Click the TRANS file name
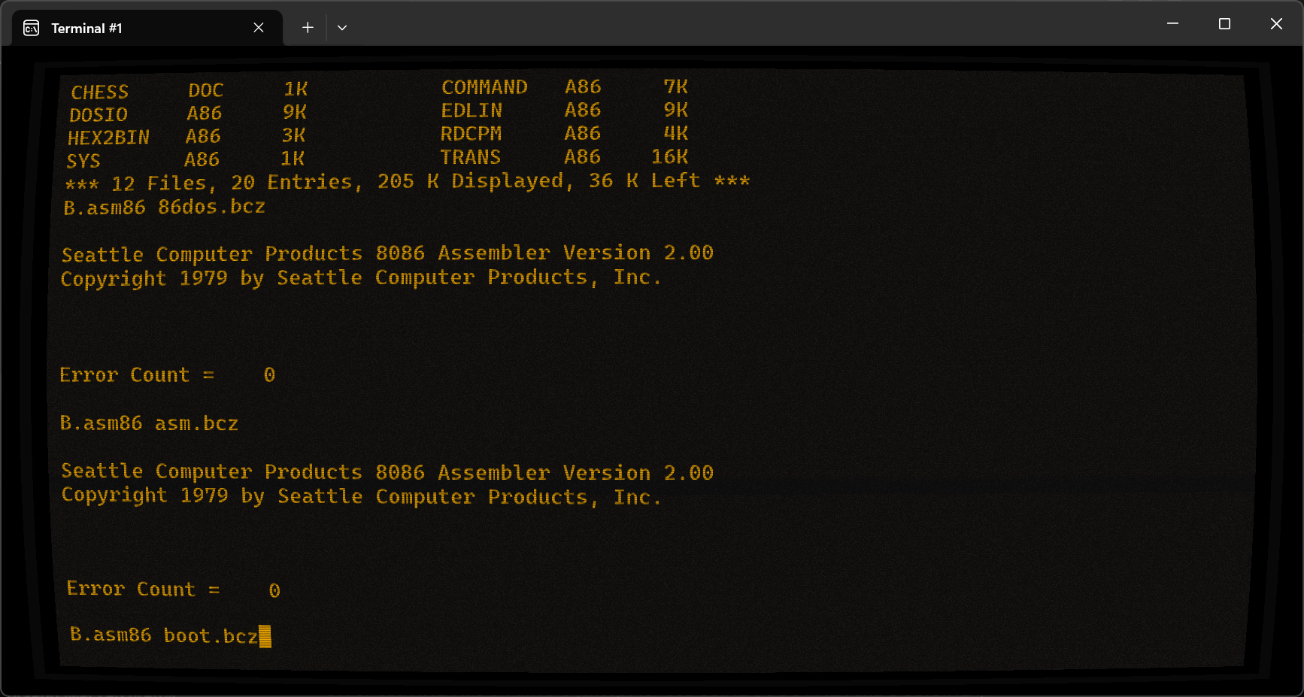 471,157
